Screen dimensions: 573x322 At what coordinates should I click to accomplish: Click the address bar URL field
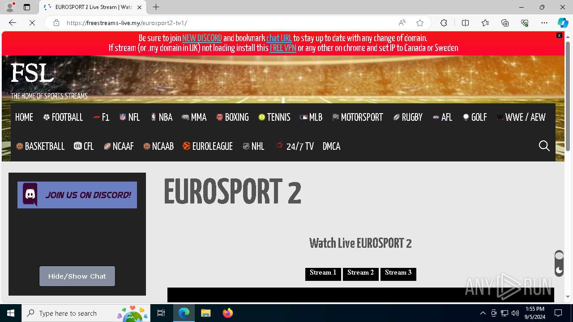pos(228,23)
